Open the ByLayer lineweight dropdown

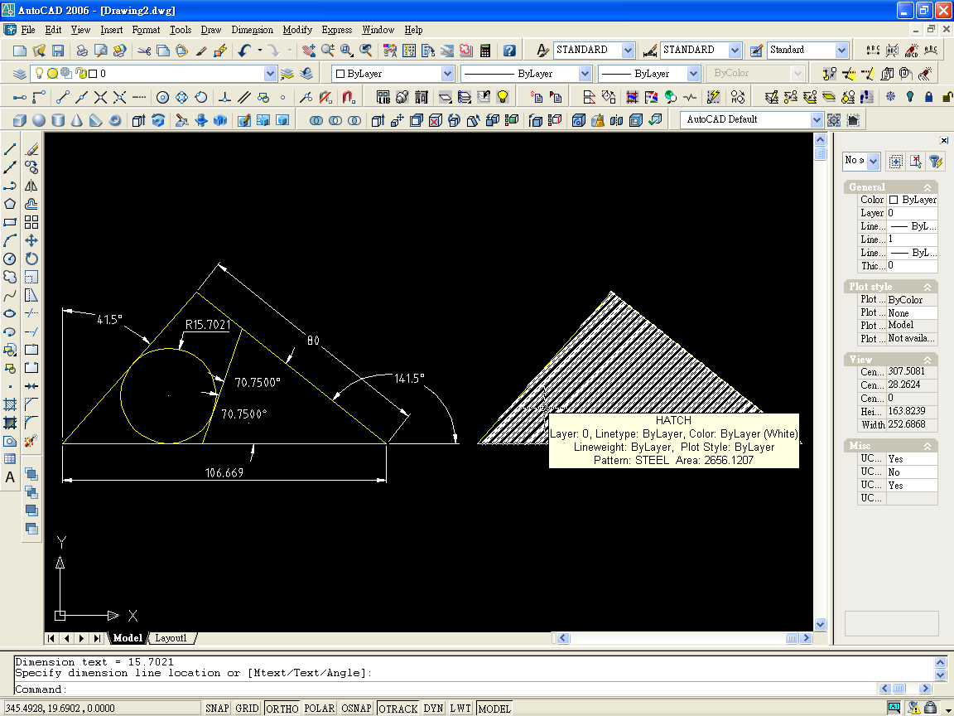693,74
